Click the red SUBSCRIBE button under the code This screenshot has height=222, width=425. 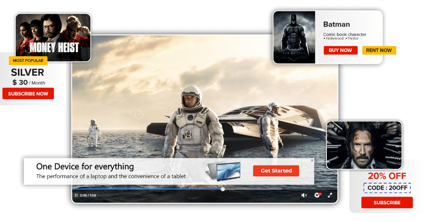[x=387, y=203]
